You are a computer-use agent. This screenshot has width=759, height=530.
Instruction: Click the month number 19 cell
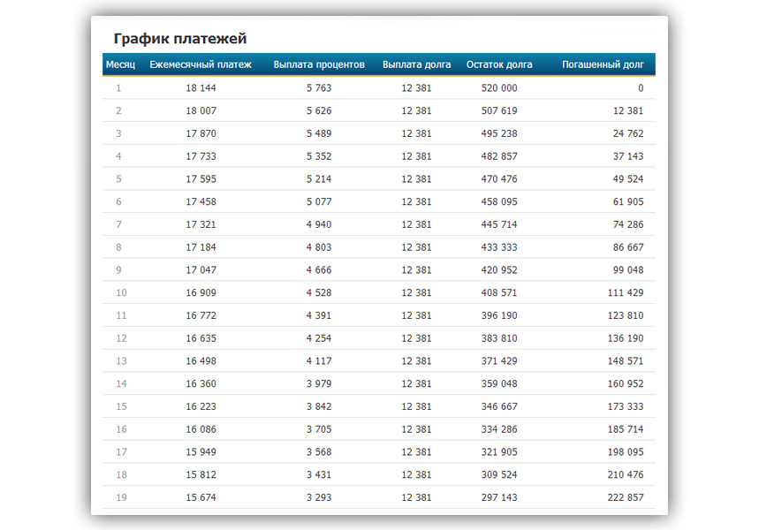(121, 497)
